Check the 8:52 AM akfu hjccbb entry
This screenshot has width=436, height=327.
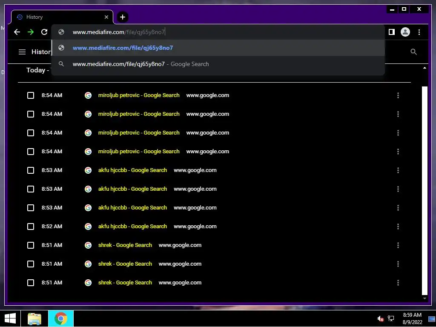pos(31,227)
